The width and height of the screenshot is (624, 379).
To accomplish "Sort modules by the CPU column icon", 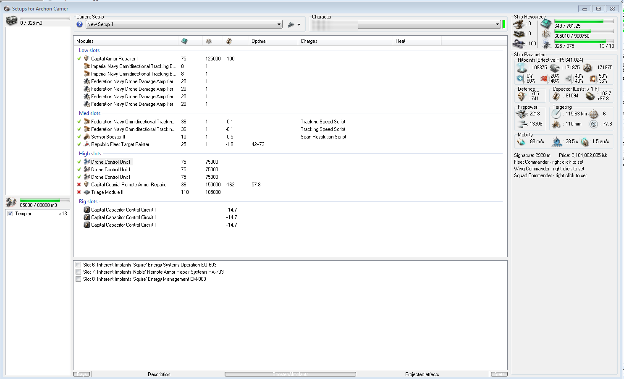I will point(184,41).
